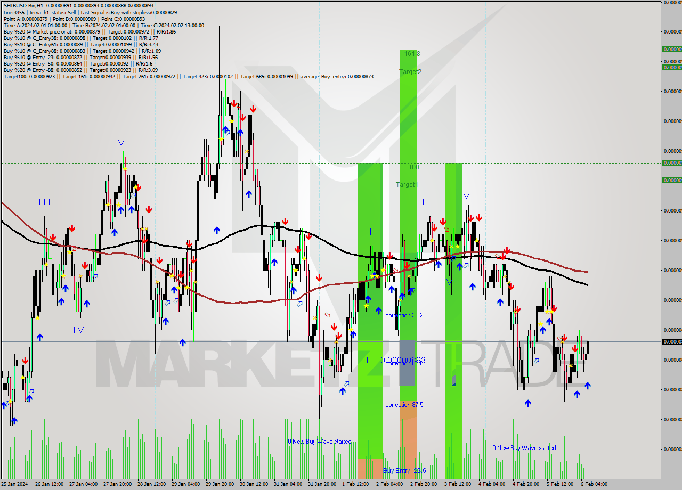Click the 'correction 38.2' label

(x=404, y=315)
